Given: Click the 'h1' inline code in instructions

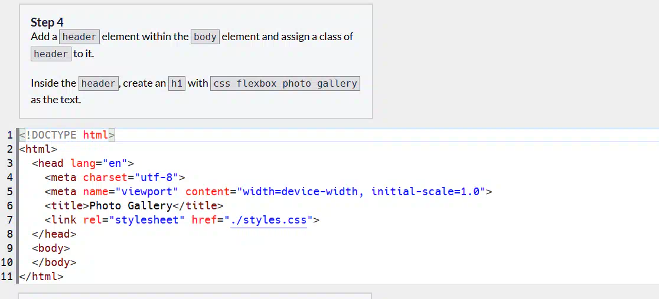Looking at the screenshot, I should [x=177, y=83].
